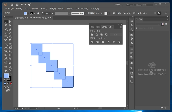Enable Draw Behind mode

(8, 87)
